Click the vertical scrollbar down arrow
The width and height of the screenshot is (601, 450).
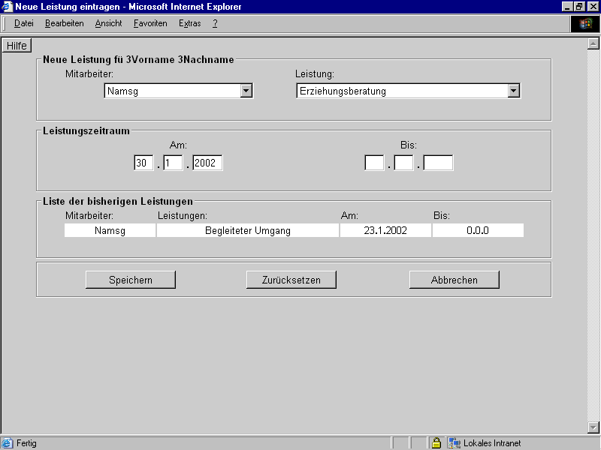click(593, 427)
